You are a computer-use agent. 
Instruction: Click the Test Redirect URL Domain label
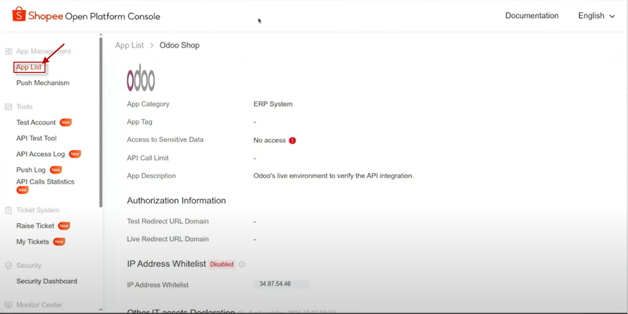(x=168, y=221)
